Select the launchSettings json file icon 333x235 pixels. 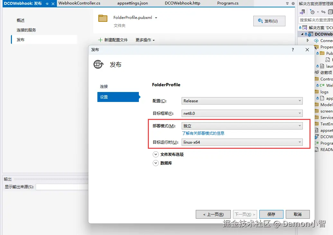(322, 66)
